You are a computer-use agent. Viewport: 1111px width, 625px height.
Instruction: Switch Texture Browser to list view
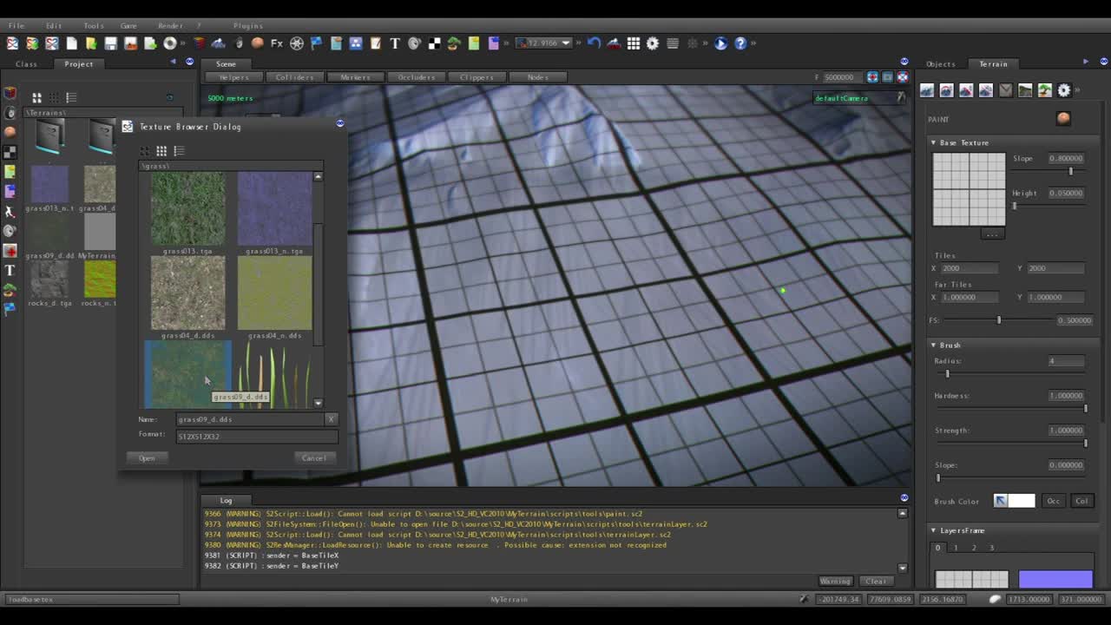[x=180, y=151]
